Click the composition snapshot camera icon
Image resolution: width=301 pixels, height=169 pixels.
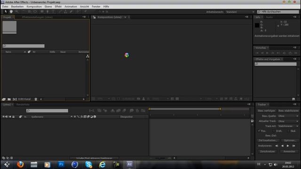(138, 99)
